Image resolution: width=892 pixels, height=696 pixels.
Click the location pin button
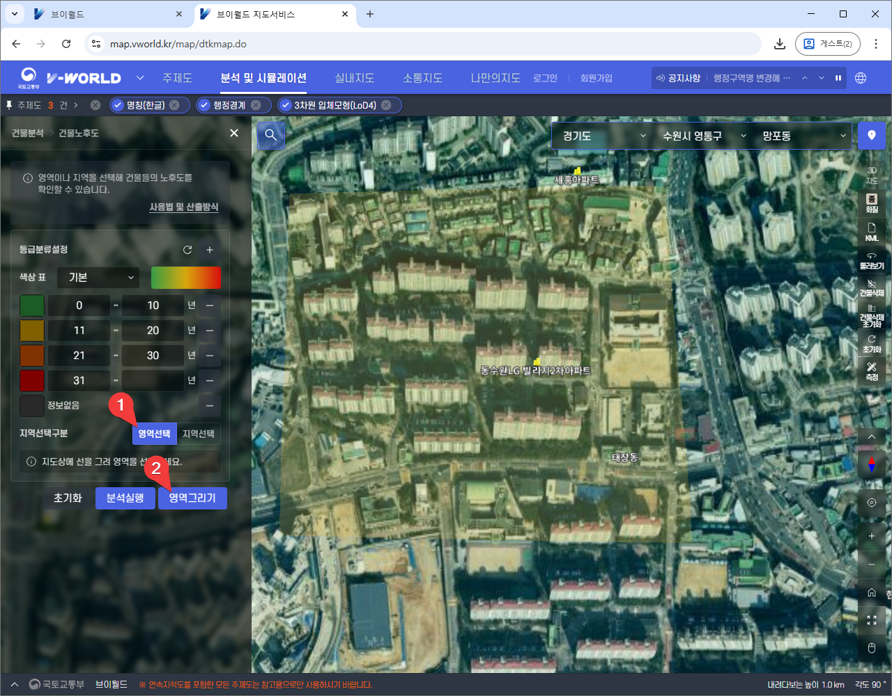click(871, 136)
